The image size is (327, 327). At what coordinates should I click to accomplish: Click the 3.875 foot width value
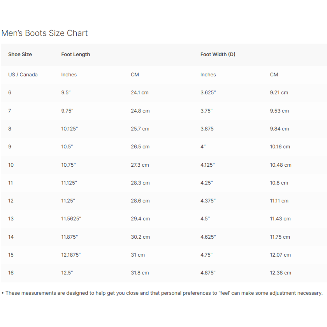point(207,129)
